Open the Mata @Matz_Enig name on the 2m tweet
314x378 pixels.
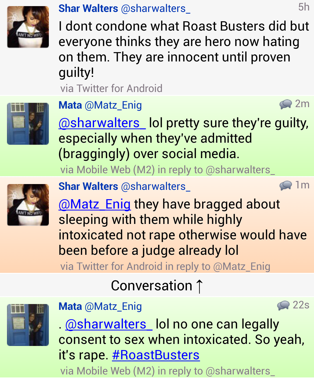tap(100, 105)
